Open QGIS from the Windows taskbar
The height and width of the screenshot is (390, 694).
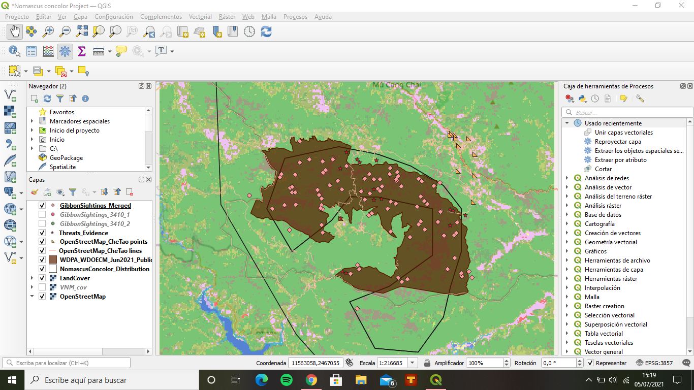[436, 380]
